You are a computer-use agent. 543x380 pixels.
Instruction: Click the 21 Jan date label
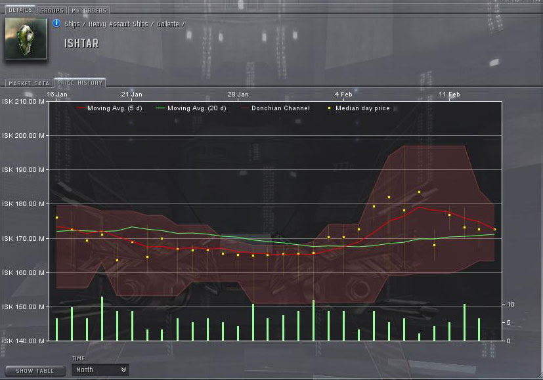(131, 94)
